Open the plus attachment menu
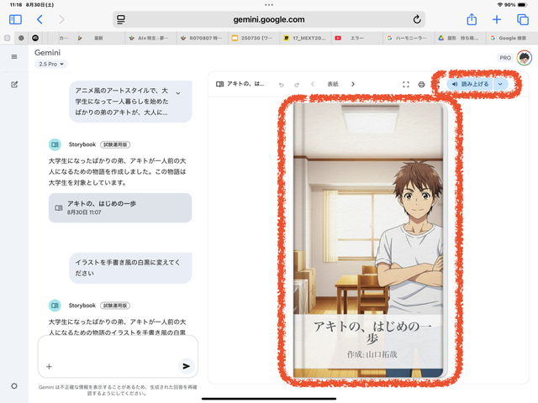This screenshot has width=538, height=403. pos(49,367)
